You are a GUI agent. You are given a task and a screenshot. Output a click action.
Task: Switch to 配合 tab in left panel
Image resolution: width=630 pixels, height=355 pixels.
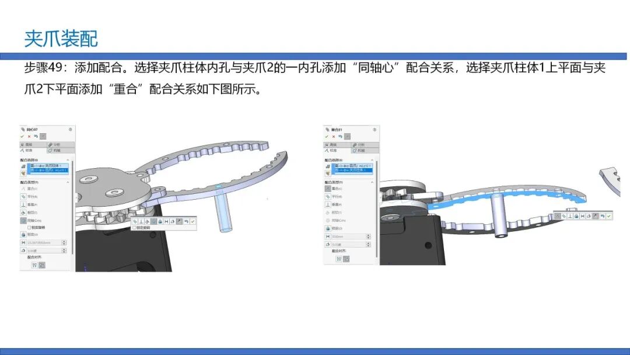tap(33, 144)
